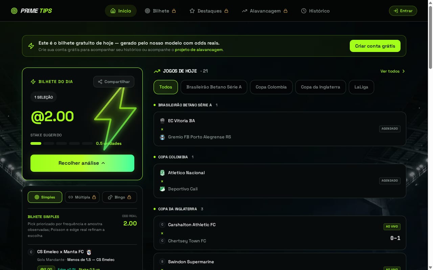Collapse analysis with Recolher análise button
Viewport: 433px width, 270px height.
coord(82,163)
